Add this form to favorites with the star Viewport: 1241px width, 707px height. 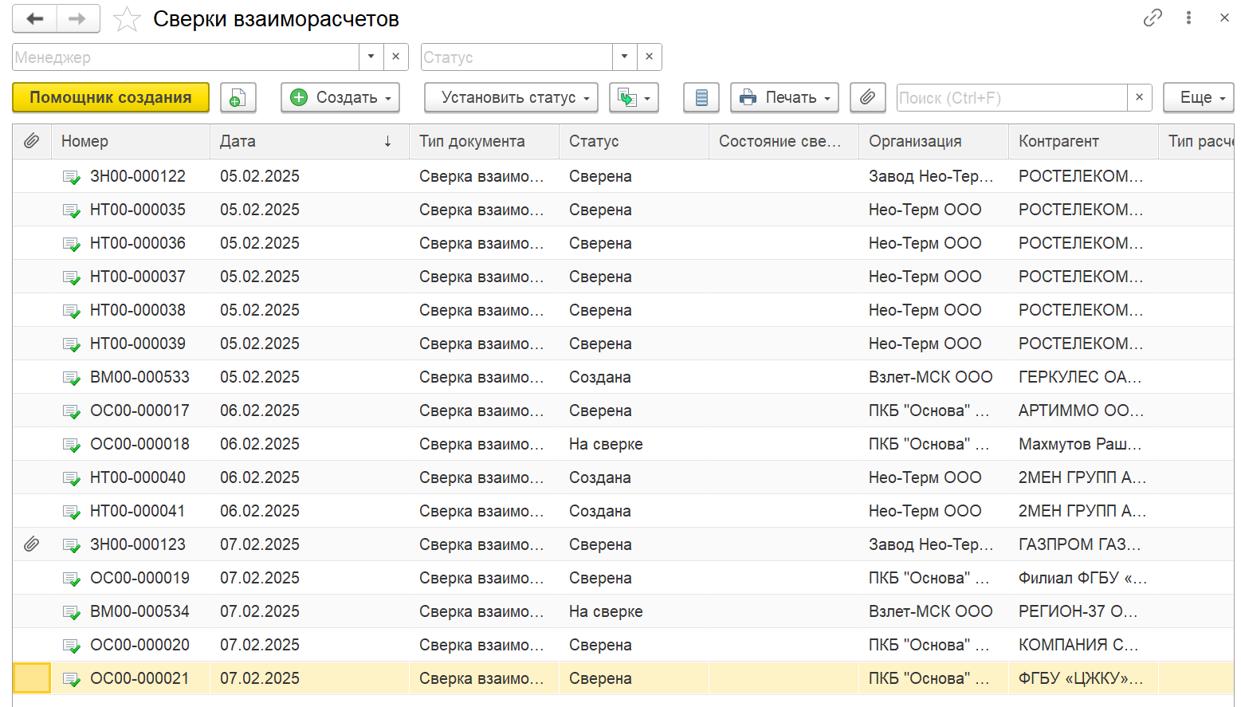point(127,19)
